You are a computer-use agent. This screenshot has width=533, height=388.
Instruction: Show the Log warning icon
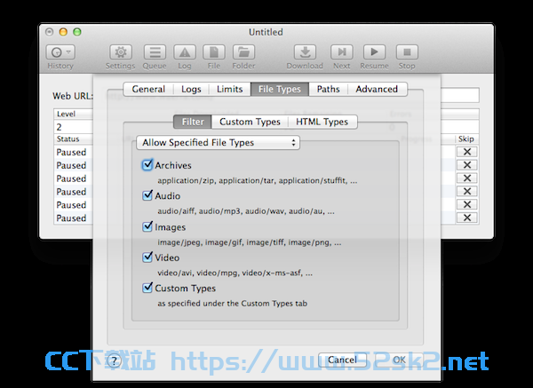pos(185,52)
